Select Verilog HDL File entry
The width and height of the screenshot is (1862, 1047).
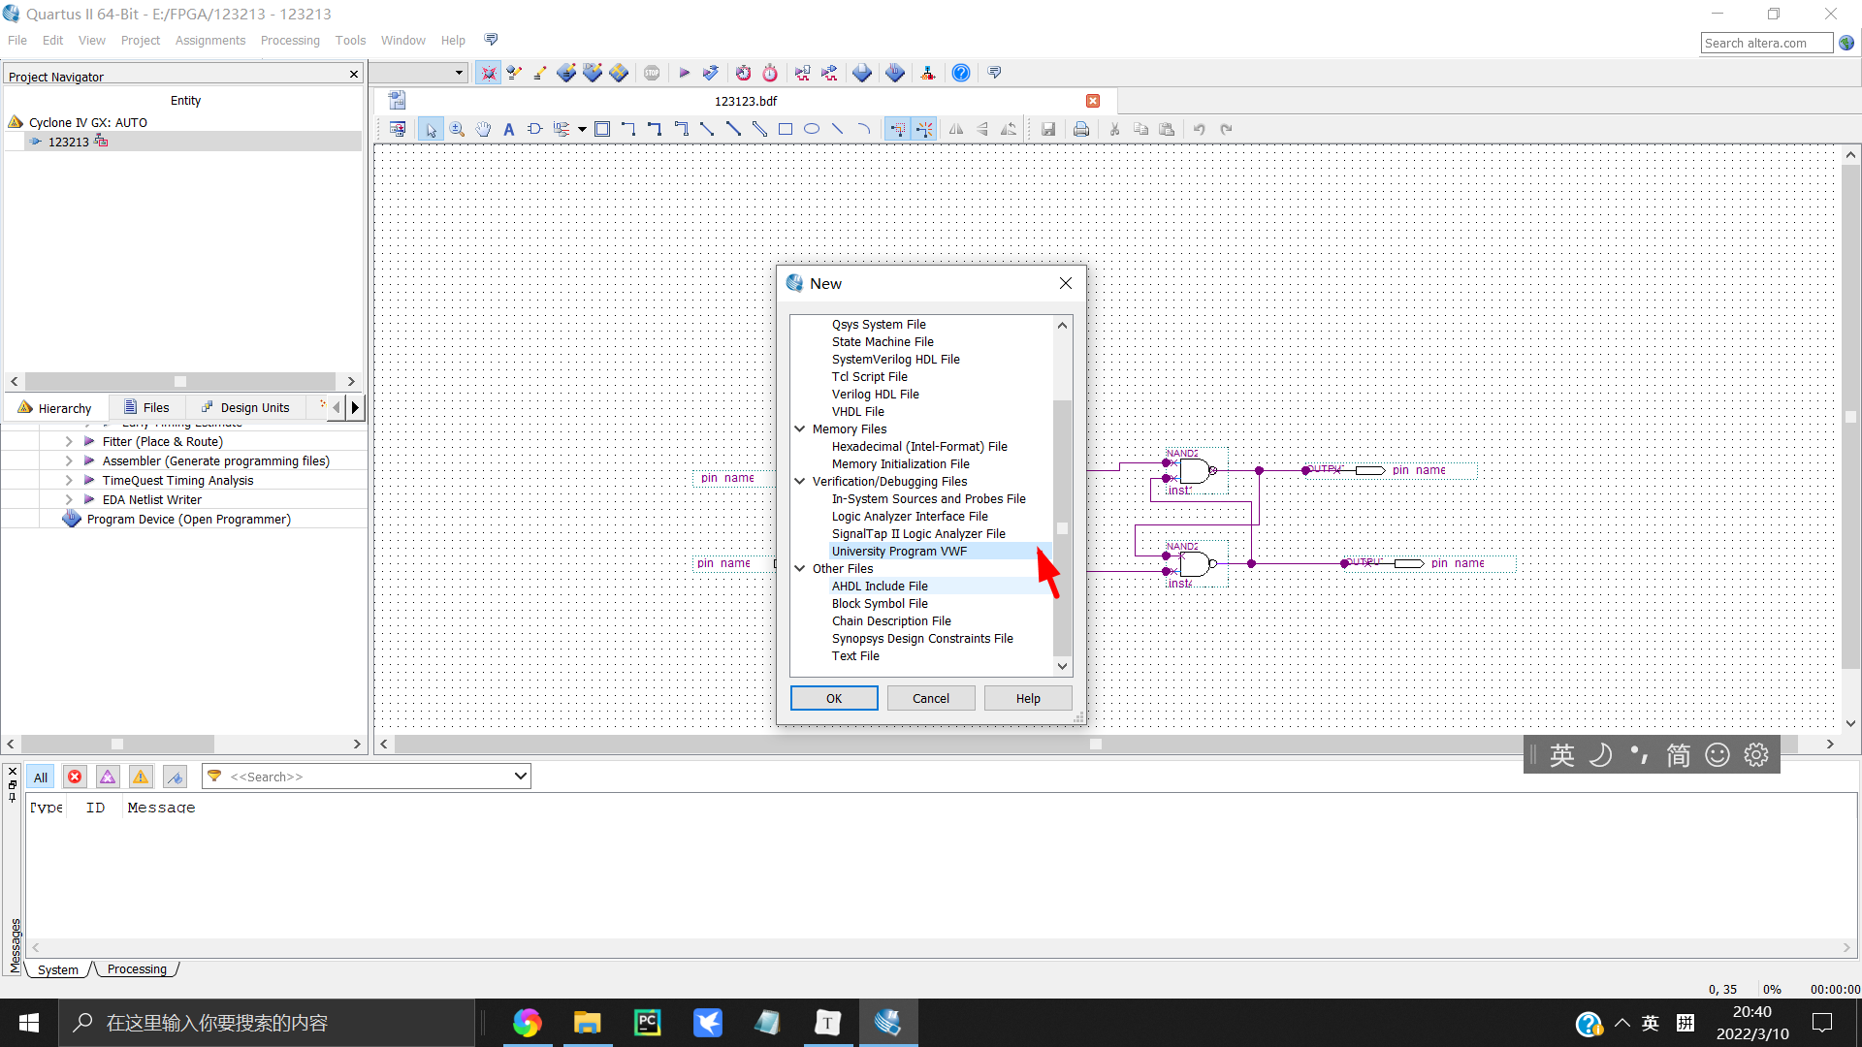pos(875,394)
